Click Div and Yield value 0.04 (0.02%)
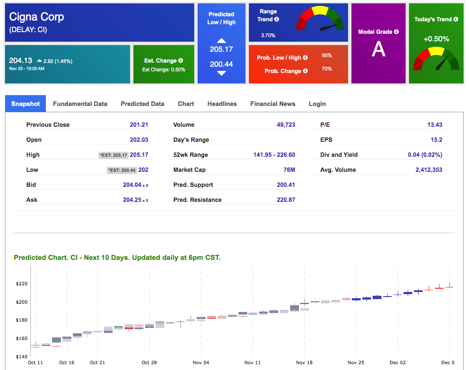This screenshot has width=469, height=370. [x=425, y=154]
